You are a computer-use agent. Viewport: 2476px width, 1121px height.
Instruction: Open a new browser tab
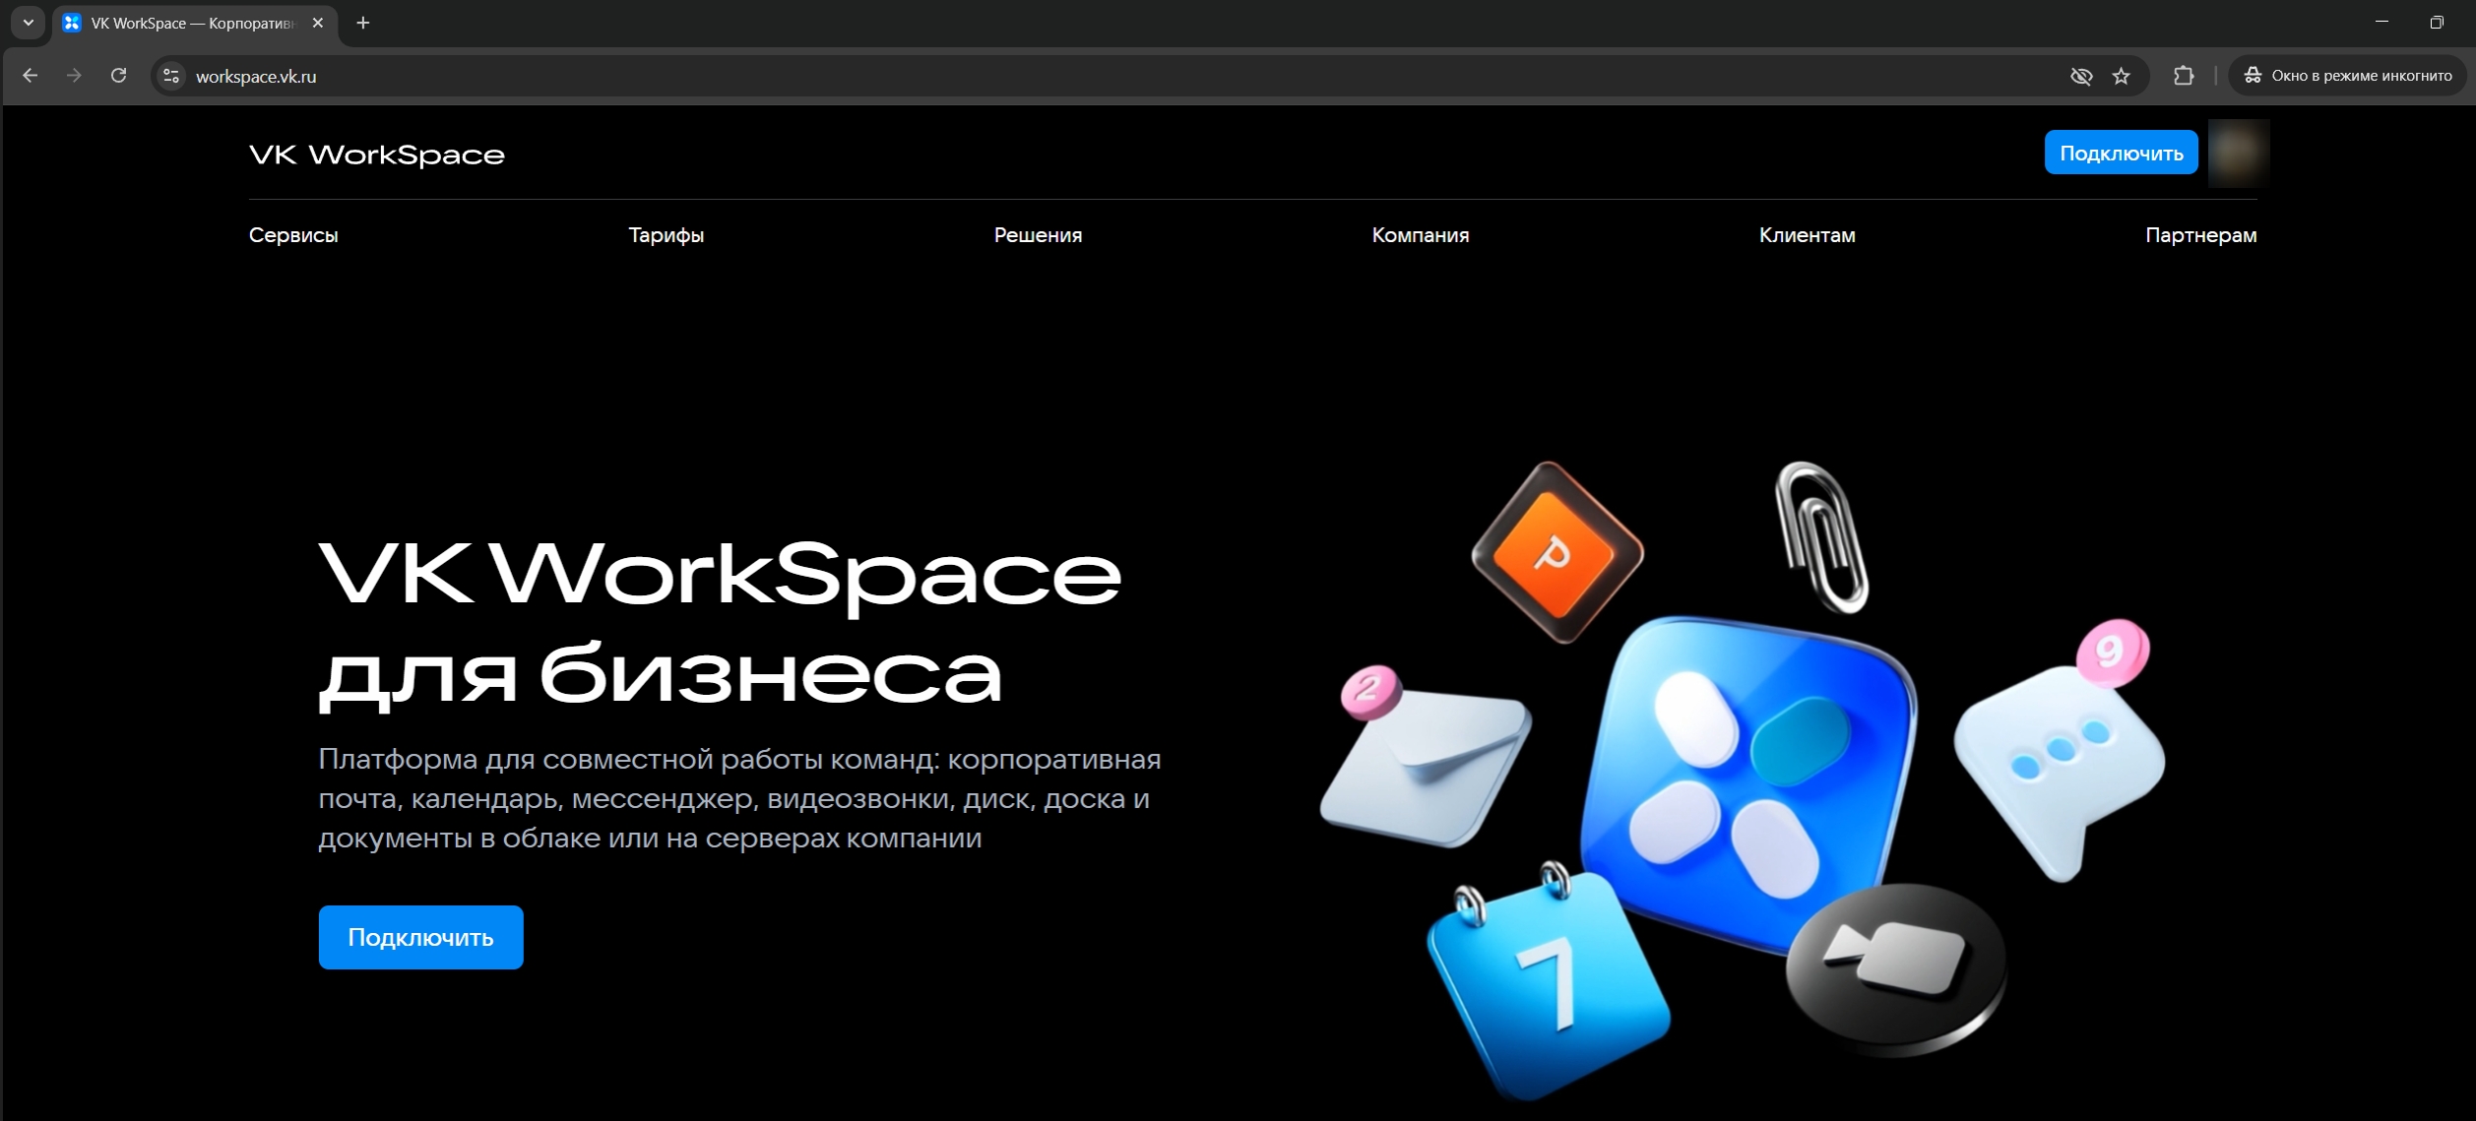[363, 23]
